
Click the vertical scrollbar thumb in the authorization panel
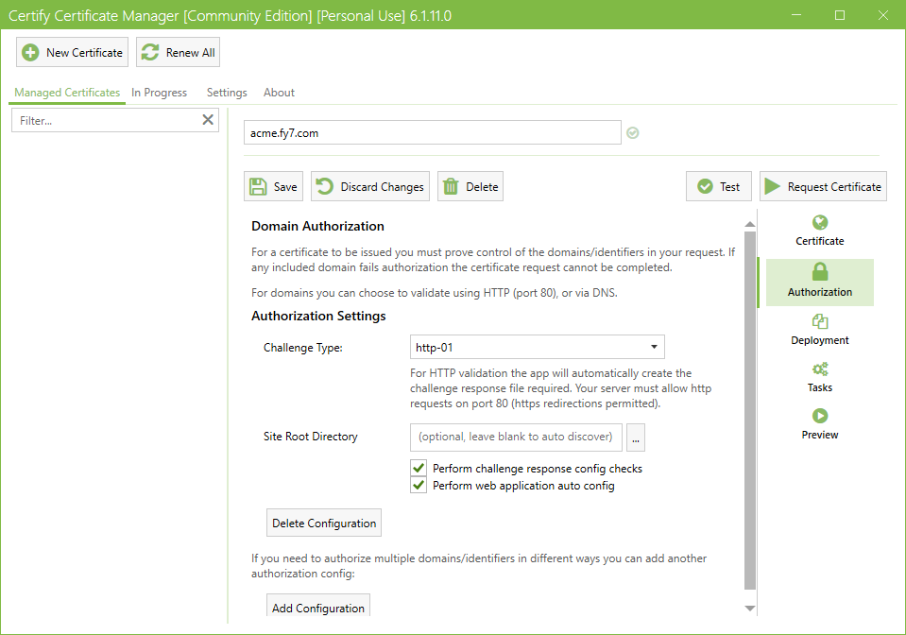[x=750, y=410]
